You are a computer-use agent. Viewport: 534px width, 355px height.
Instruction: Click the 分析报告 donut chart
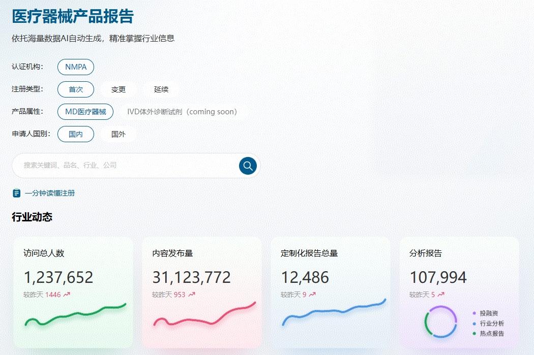[x=441, y=321]
